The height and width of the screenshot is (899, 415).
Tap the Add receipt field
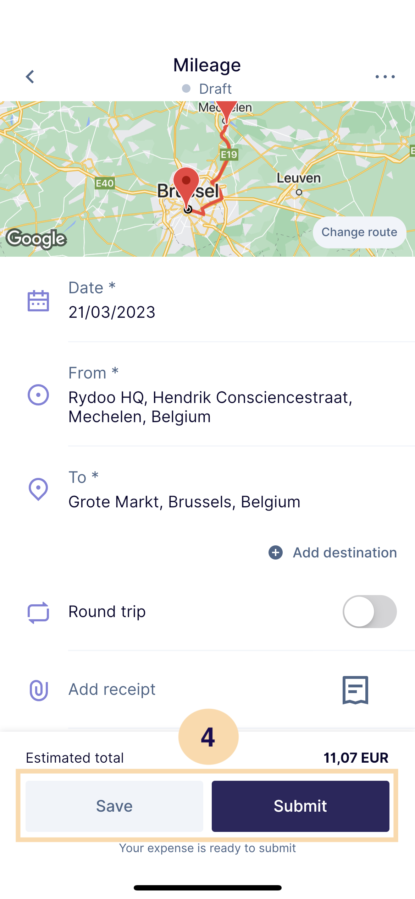[112, 690]
